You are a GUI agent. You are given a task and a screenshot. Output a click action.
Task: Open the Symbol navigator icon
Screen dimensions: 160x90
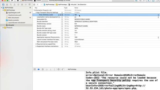pyautogui.click(x=7, y=4)
